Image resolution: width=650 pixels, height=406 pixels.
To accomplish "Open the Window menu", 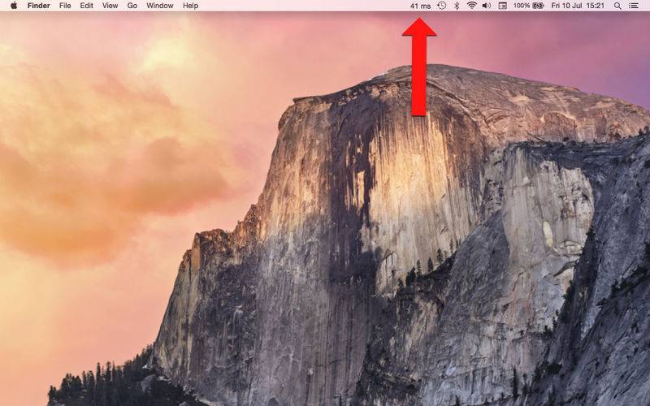I will [160, 6].
